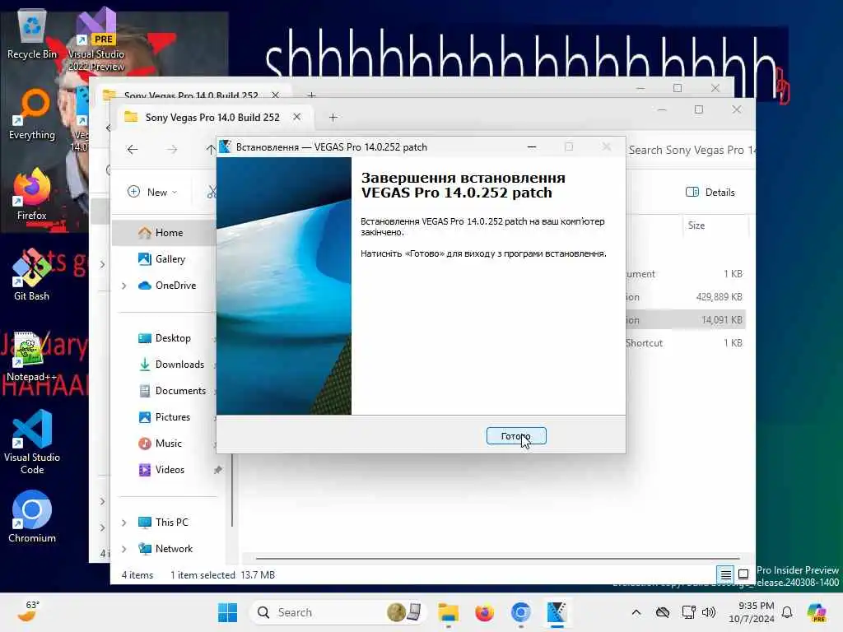Close tab in back Explorer window
The height and width of the screenshot is (632, 843).
[275, 95]
